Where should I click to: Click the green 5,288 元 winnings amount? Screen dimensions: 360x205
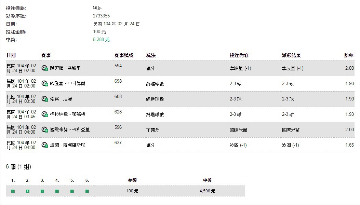coord(101,40)
